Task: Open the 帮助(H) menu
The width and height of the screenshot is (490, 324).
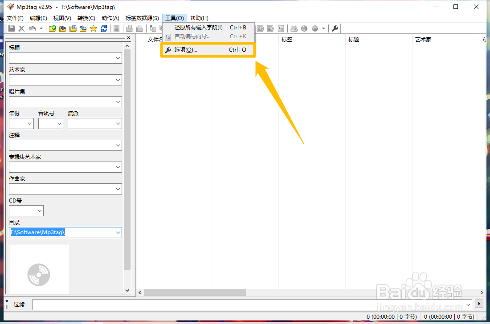Action: pyautogui.click(x=199, y=18)
